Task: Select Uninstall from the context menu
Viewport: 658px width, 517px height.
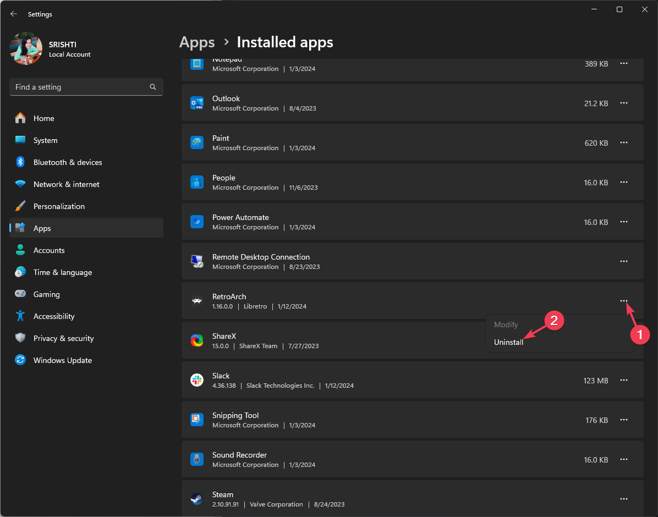Action: click(508, 342)
